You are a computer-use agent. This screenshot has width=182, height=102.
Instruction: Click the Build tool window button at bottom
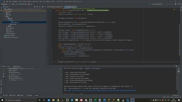click(36, 95)
